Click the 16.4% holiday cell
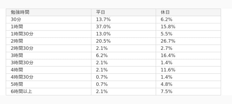The width and height of the screenshot is (232, 104). [x=188, y=56]
